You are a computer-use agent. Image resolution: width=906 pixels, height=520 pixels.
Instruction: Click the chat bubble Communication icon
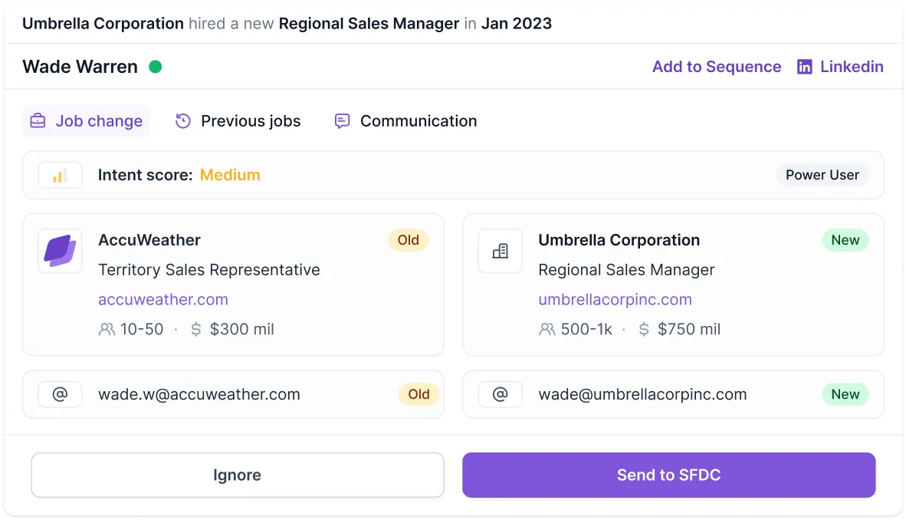pyautogui.click(x=342, y=121)
